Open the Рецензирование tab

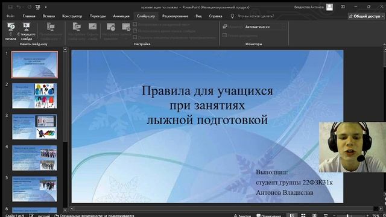(175, 16)
